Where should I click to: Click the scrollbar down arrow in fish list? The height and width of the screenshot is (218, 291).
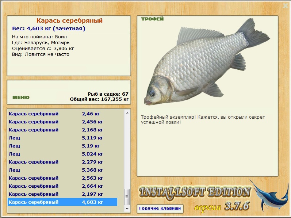[x=127, y=209]
